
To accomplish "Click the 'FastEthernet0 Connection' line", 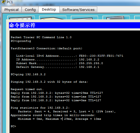I will pos(46,48).
